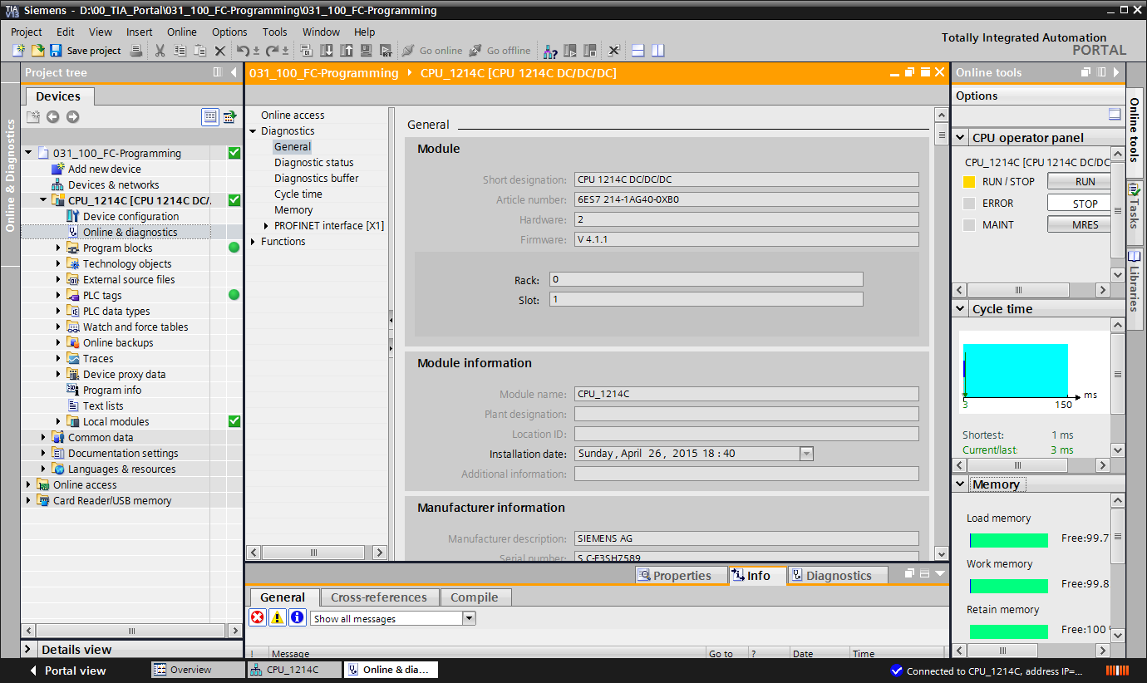Click the forward arrow in Project tree
The height and width of the screenshot is (683, 1147).
click(x=73, y=117)
